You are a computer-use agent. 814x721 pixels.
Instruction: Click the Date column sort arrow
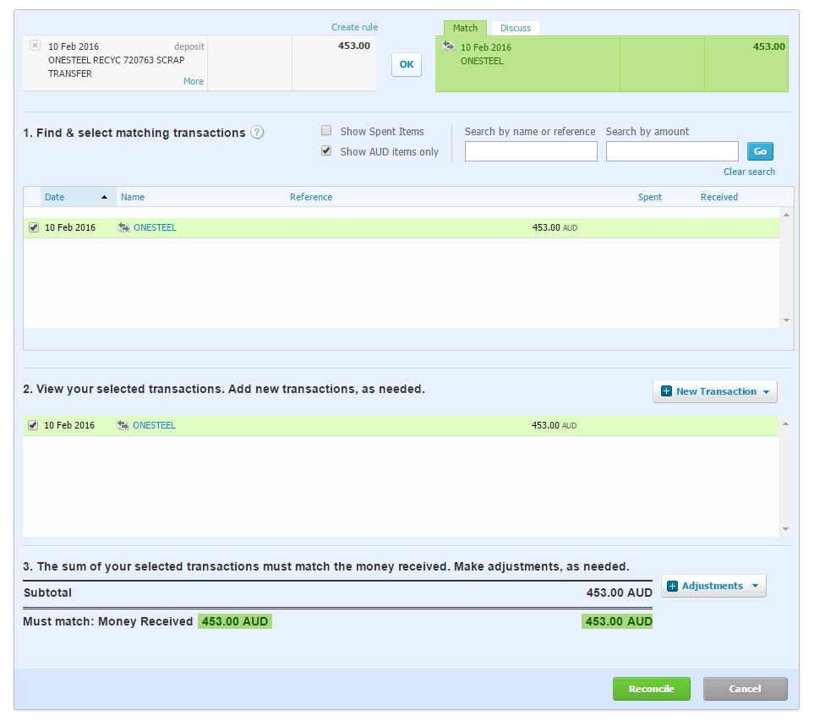(104, 197)
